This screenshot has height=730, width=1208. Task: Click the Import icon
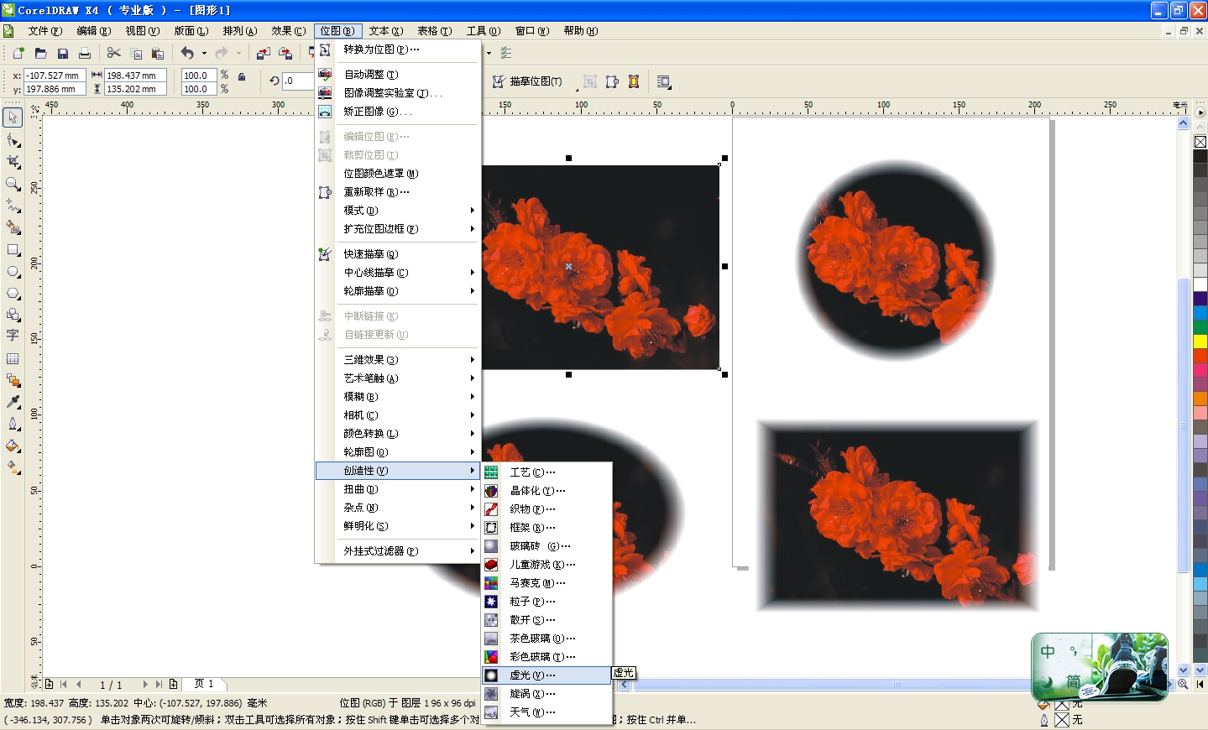263,54
